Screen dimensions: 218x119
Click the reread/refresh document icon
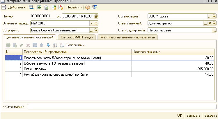(39, 7)
